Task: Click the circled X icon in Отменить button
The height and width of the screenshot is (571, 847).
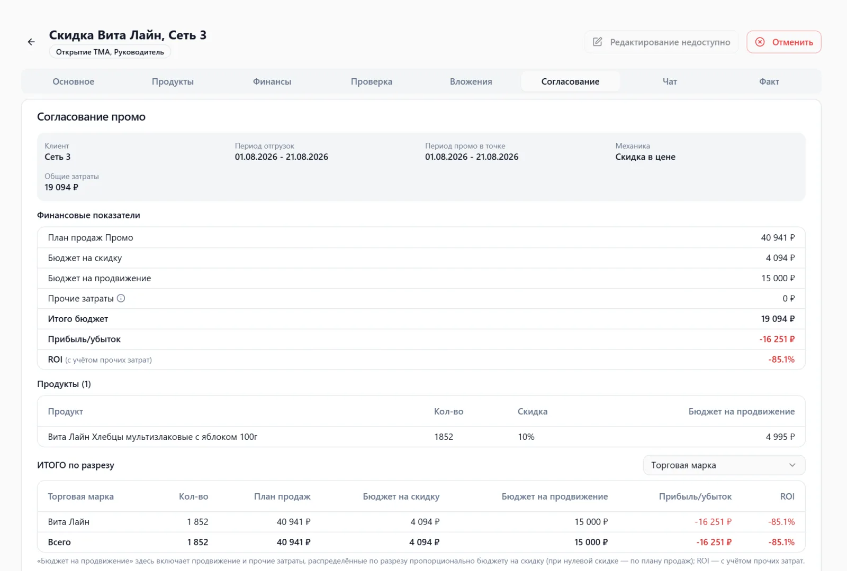Action: [760, 42]
